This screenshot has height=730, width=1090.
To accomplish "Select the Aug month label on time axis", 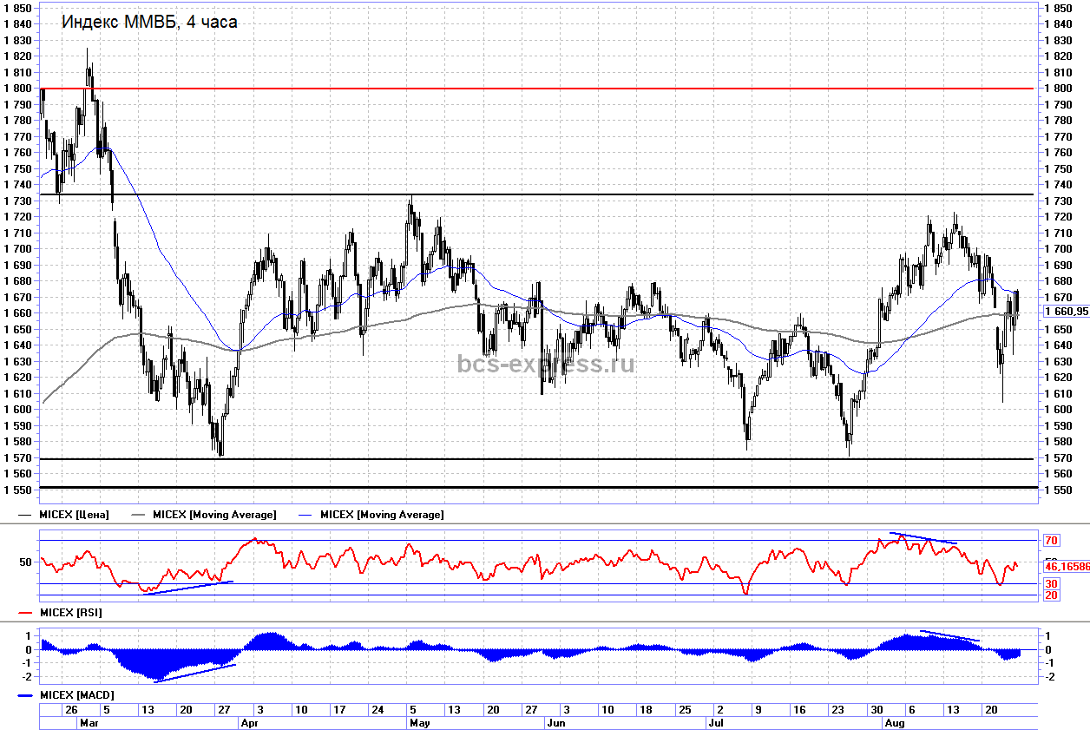I will [894, 722].
